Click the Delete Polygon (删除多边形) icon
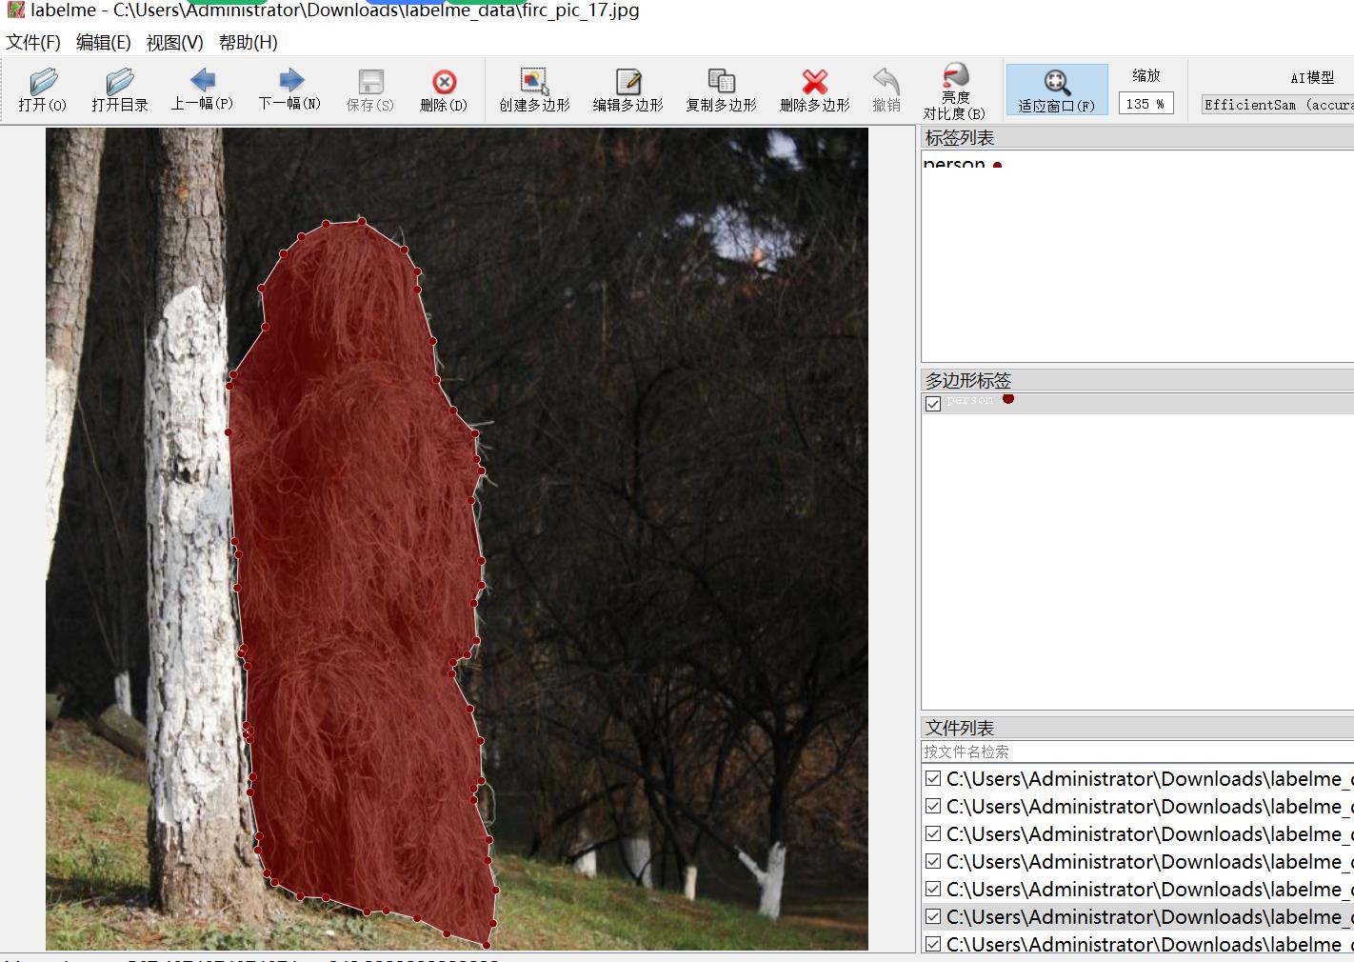 point(814,90)
